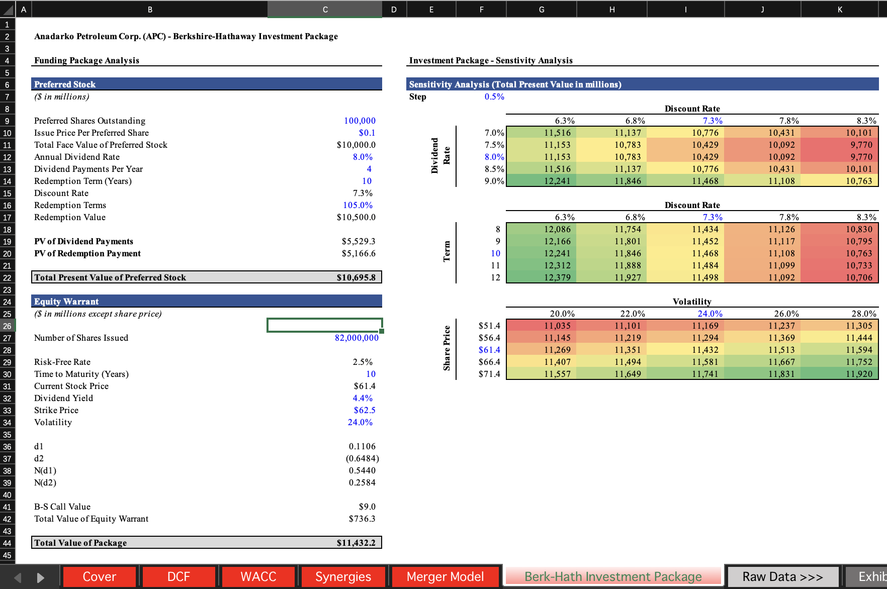
Task: Click the Step value 0.5% cell
Action: (x=494, y=96)
